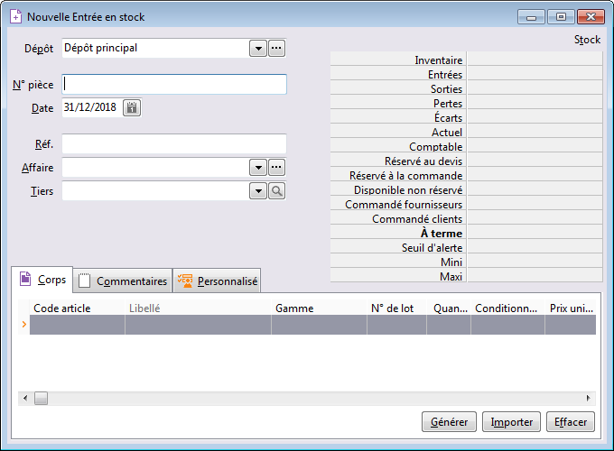
Task: Click the Libellé column header
Action: 198,308
